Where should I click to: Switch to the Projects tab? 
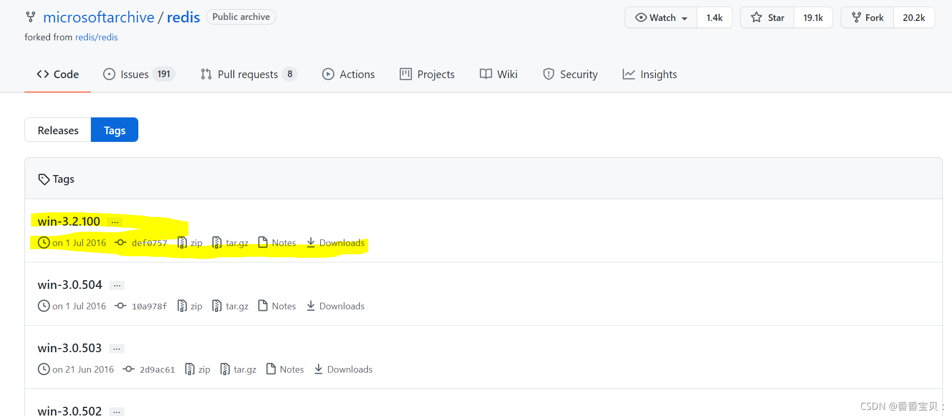coord(427,75)
